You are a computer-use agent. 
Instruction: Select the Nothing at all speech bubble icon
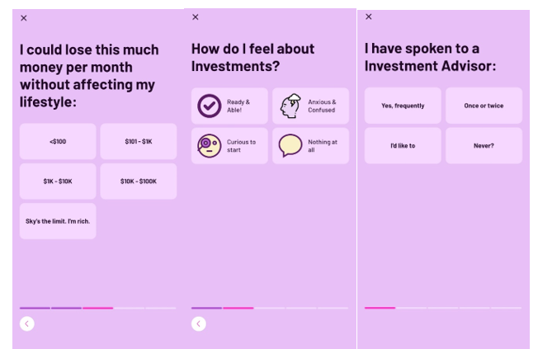tap(290, 145)
